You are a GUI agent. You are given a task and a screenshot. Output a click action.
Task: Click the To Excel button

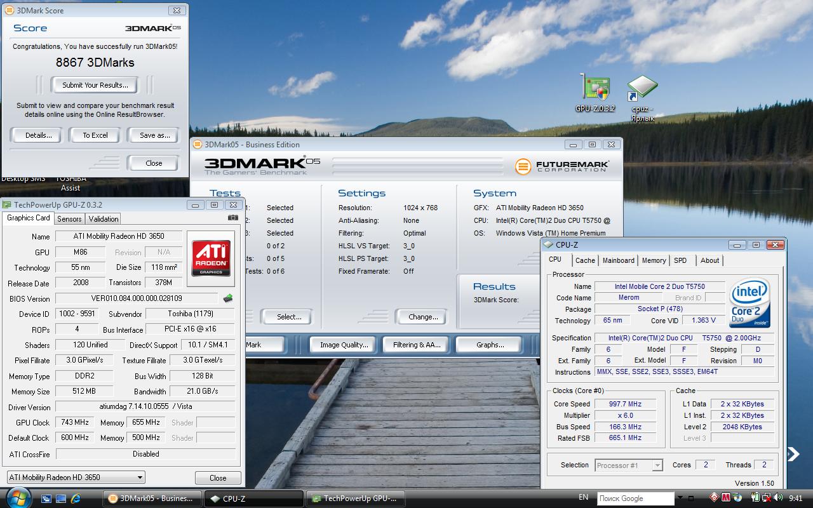click(x=95, y=135)
